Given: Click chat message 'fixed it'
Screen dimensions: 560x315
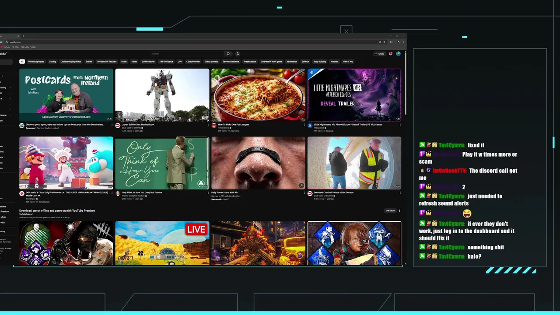Looking at the screenshot, I should [476, 145].
